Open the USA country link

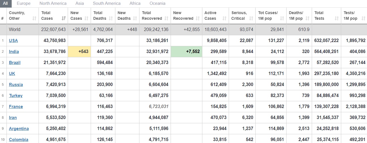(x=13, y=40)
